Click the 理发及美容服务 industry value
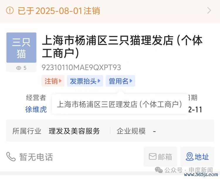Screen dimensions: 220x179 point(74,131)
